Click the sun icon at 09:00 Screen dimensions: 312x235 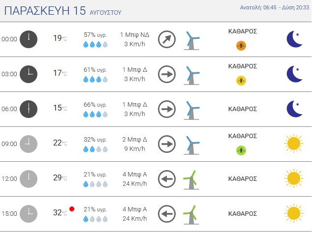click(x=294, y=144)
